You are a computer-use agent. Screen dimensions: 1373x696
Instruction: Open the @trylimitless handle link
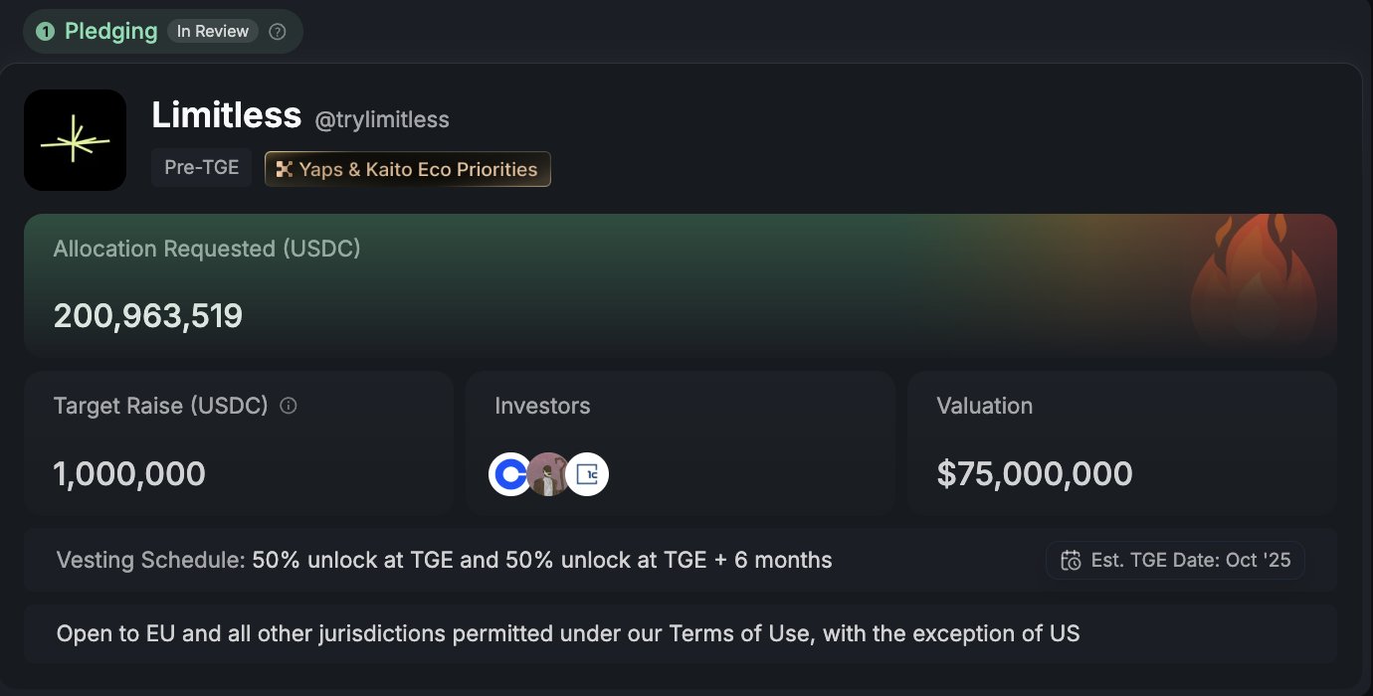click(x=382, y=120)
